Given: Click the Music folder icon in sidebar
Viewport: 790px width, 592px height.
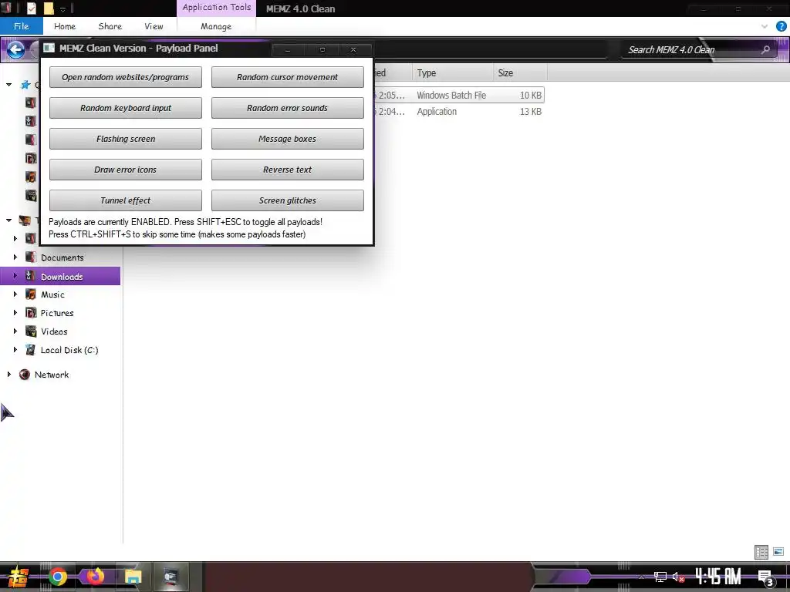Looking at the screenshot, I should point(31,294).
